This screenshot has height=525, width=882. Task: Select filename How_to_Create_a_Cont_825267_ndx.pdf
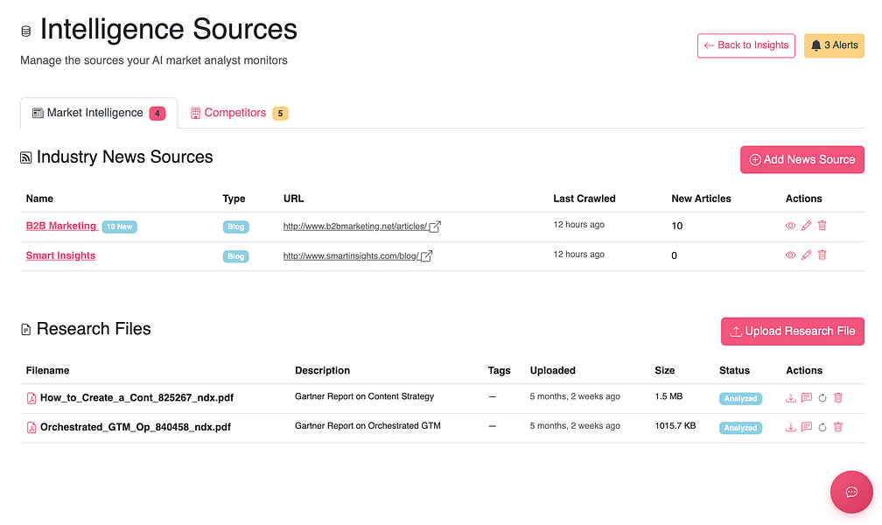[136, 398]
